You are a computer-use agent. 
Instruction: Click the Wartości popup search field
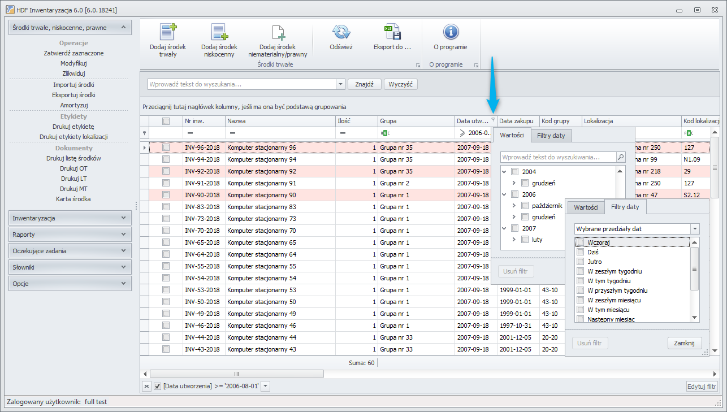pyautogui.click(x=559, y=157)
